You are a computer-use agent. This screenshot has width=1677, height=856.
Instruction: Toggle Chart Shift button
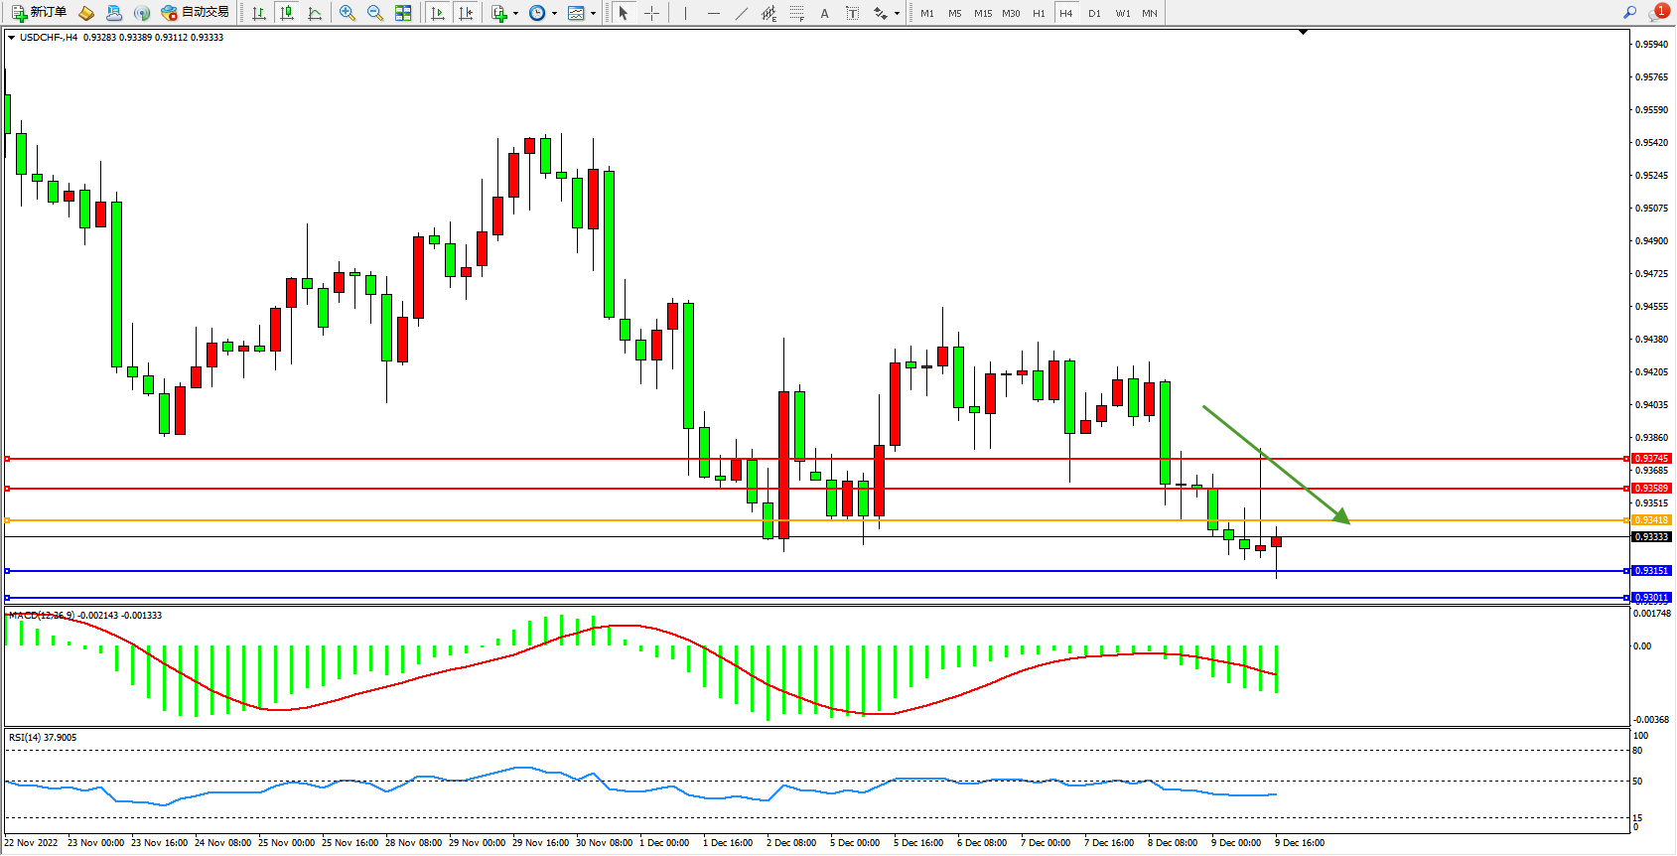[465, 13]
